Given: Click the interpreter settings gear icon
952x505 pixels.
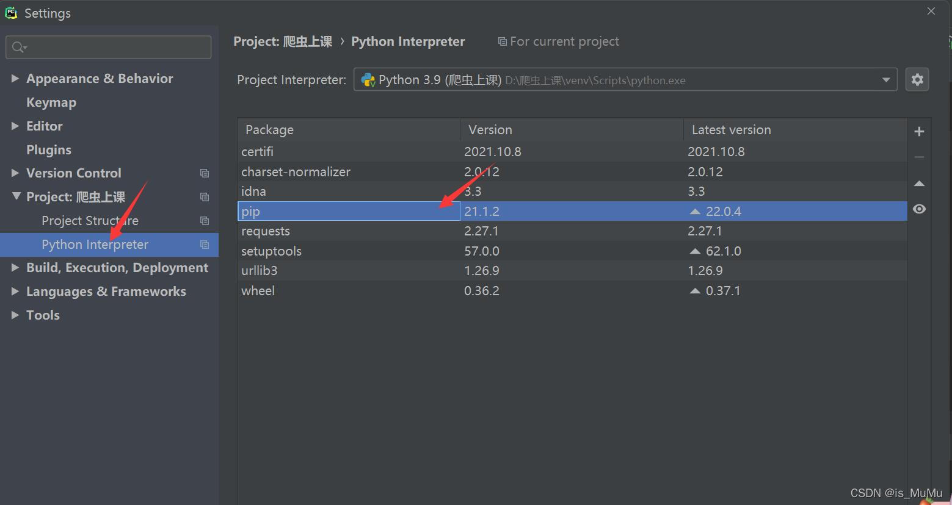Looking at the screenshot, I should click(917, 80).
